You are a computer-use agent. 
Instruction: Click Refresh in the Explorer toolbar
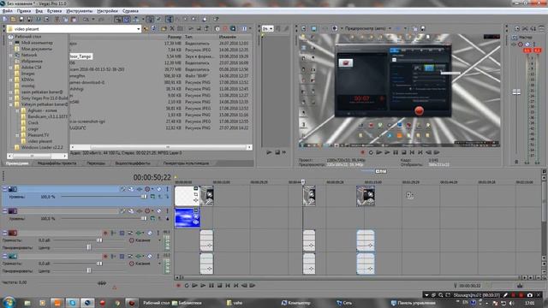point(154,28)
